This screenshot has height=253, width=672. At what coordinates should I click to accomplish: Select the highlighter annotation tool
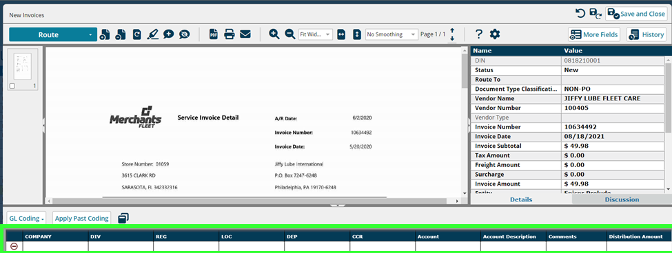pyautogui.click(x=152, y=34)
